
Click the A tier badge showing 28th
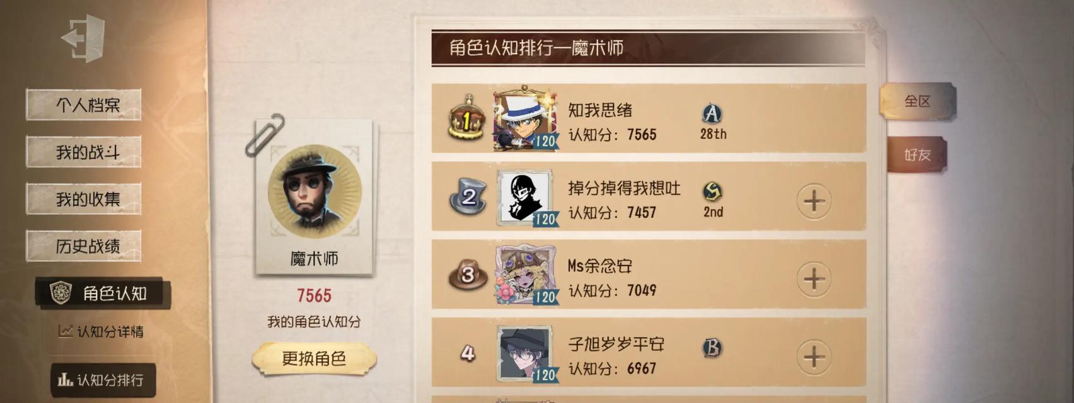712,113
